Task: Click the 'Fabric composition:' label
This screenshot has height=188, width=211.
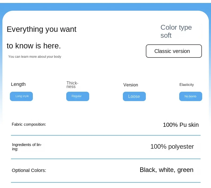Action: [29, 124]
